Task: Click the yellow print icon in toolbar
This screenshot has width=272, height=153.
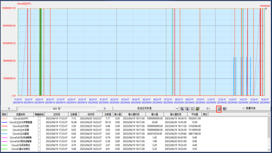Action: 197,108
